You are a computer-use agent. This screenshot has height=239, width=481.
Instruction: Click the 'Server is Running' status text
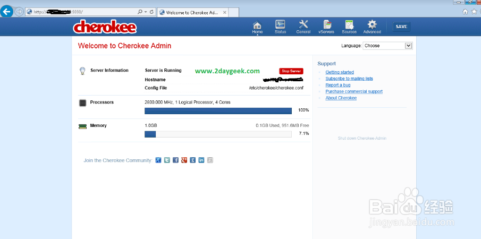(x=163, y=70)
